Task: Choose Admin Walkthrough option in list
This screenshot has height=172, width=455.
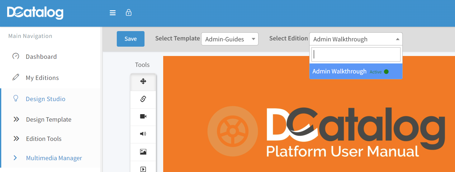Action: [356, 71]
